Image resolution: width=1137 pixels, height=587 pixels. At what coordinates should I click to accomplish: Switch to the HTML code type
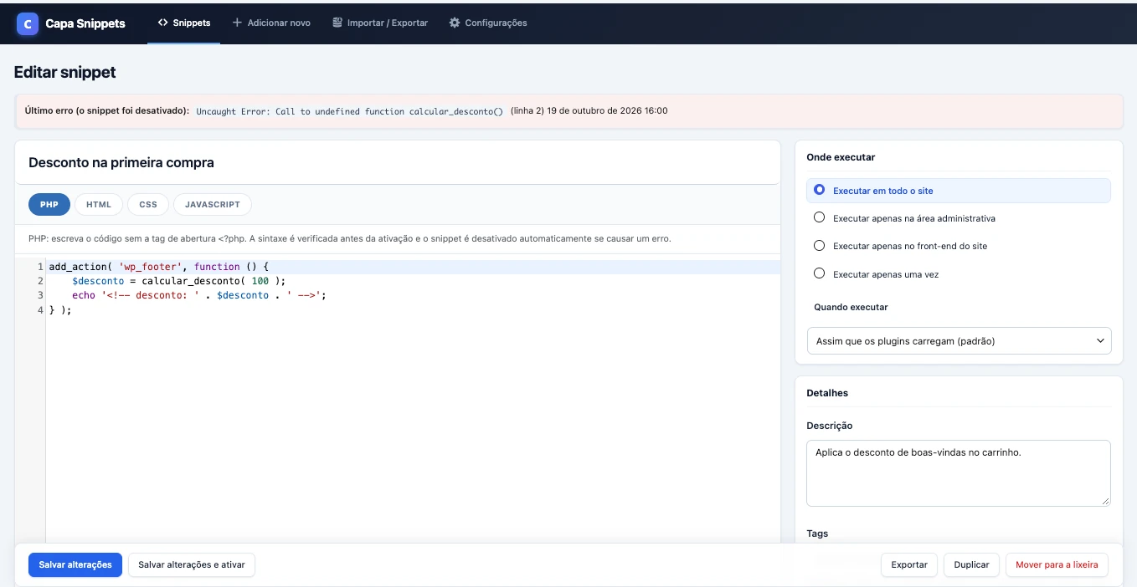pos(99,205)
